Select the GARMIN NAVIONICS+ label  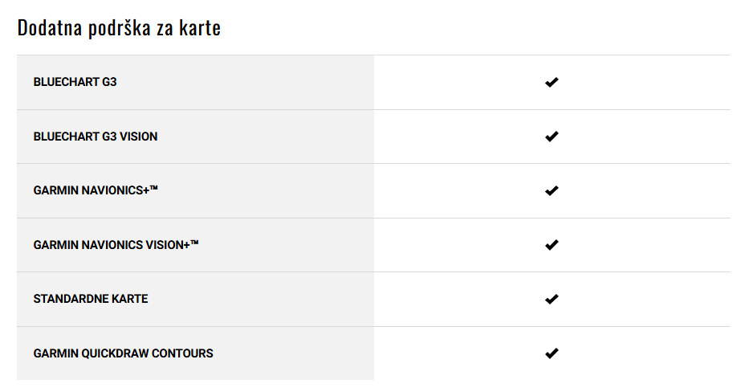pos(96,190)
